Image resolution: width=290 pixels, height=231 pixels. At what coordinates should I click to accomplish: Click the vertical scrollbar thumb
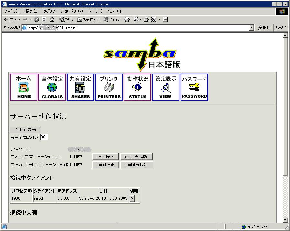285,107
